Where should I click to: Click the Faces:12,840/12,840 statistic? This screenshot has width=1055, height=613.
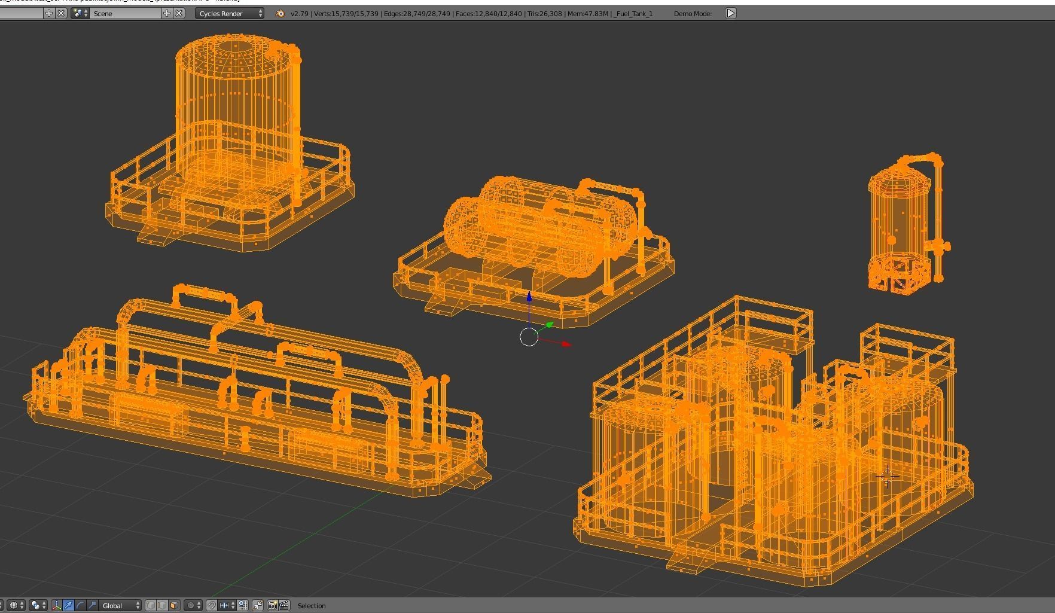click(489, 14)
